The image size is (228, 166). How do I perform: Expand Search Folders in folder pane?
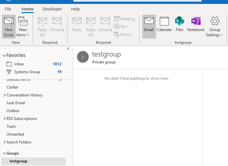(4, 142)
